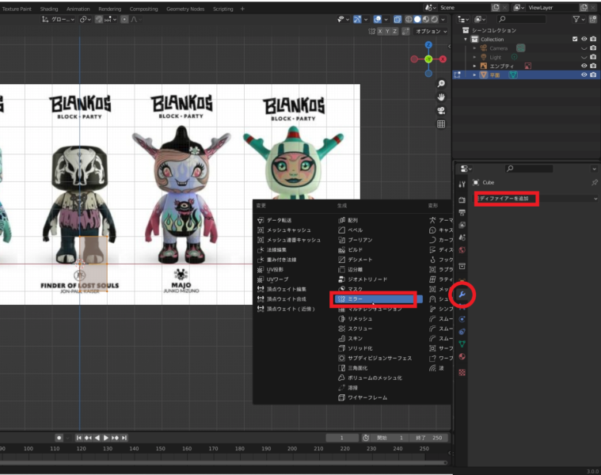601x475 pixels.
Task: Toggle Collection exclude checkbox in outliner
Action: pos(575,39)
